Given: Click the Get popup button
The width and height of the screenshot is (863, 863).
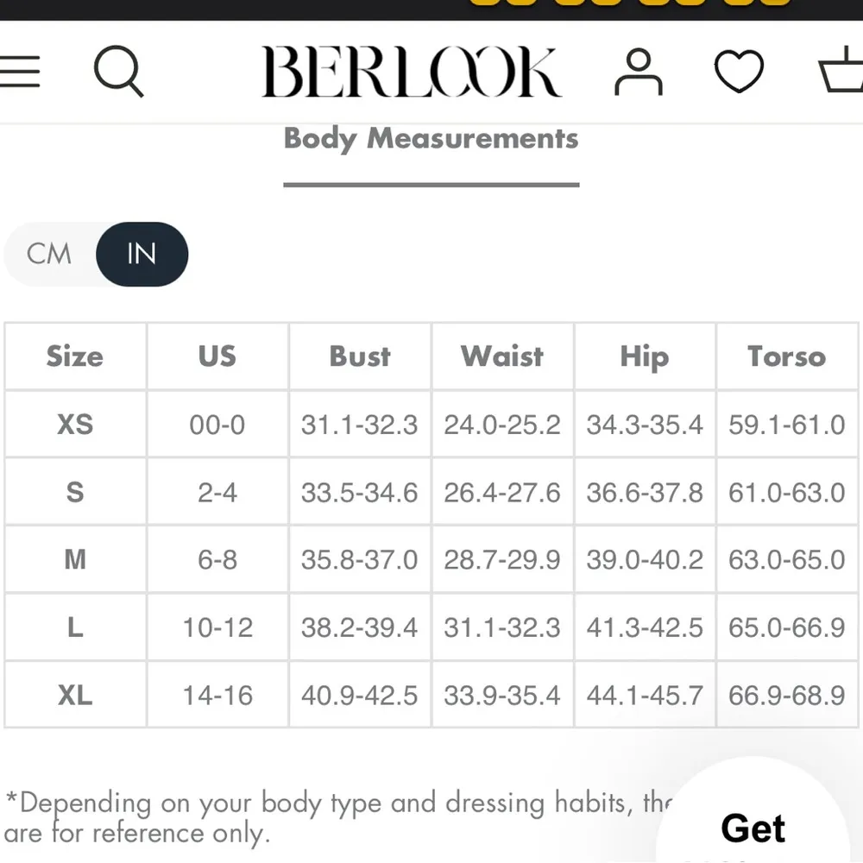Looking at the screenshot, I should tap(753, 828).
